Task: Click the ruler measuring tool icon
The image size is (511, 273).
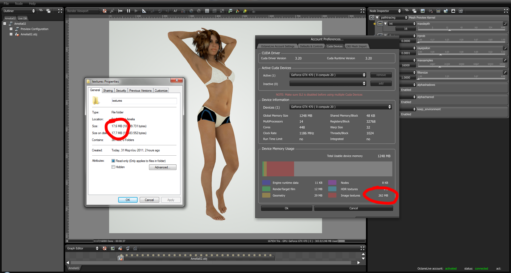Action: tap(144, 11)
